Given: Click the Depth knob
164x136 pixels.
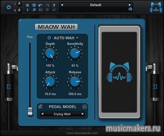Looking at the screenshot, I should 50,53.
